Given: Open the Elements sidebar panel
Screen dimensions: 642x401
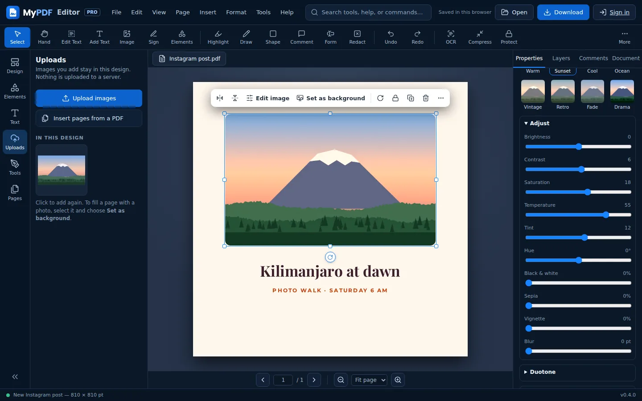Looking at the screenshot, I should point(15,91).
